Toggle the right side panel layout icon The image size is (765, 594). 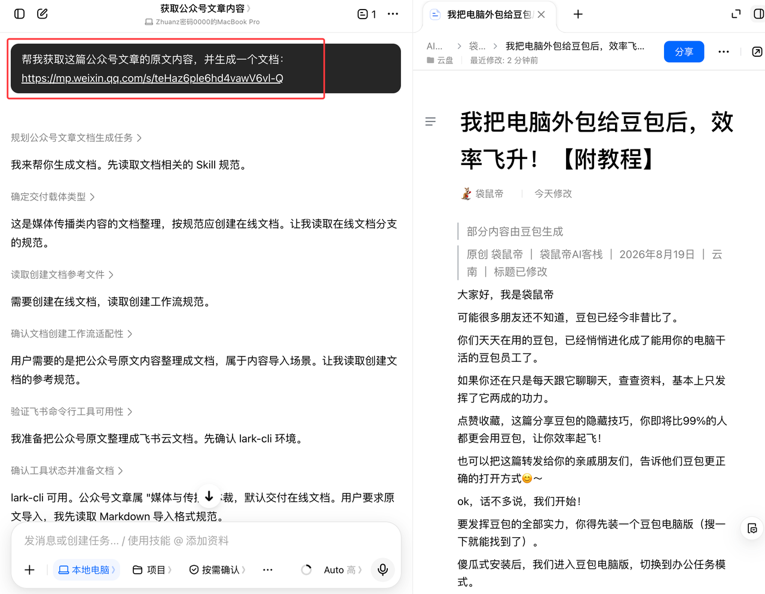coord(758,14)
